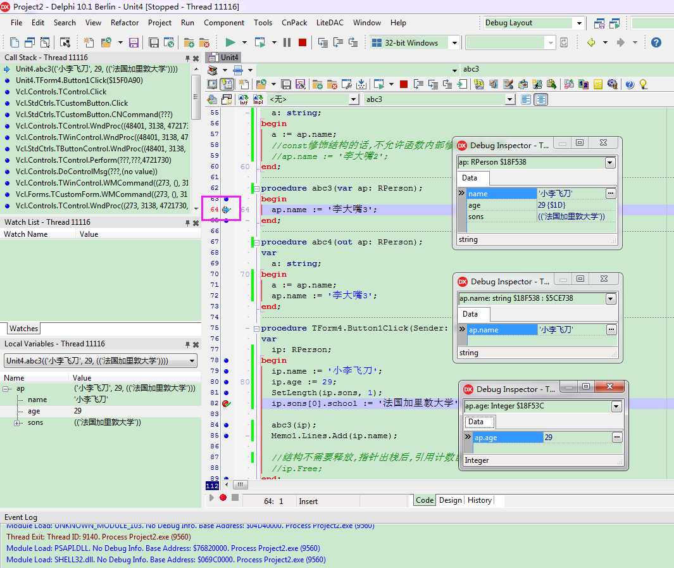Click the Run to Cursor icon in editor toolbar

click(x=462, y=84)
